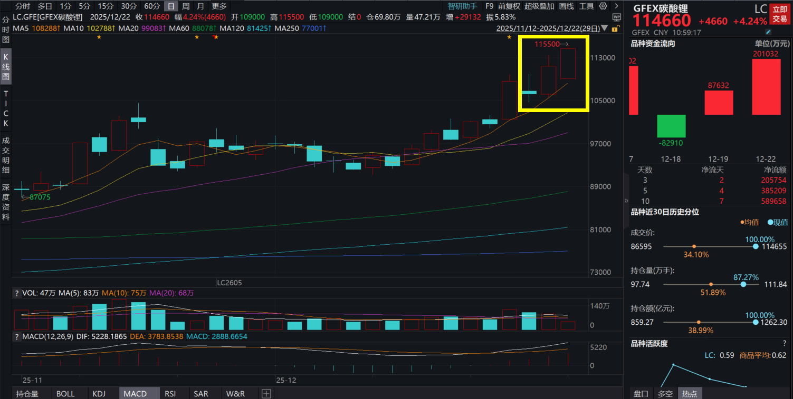
Task: Click the green 12-18 capital flow bar
Action: pyautogui.click(x=671, y=126)
